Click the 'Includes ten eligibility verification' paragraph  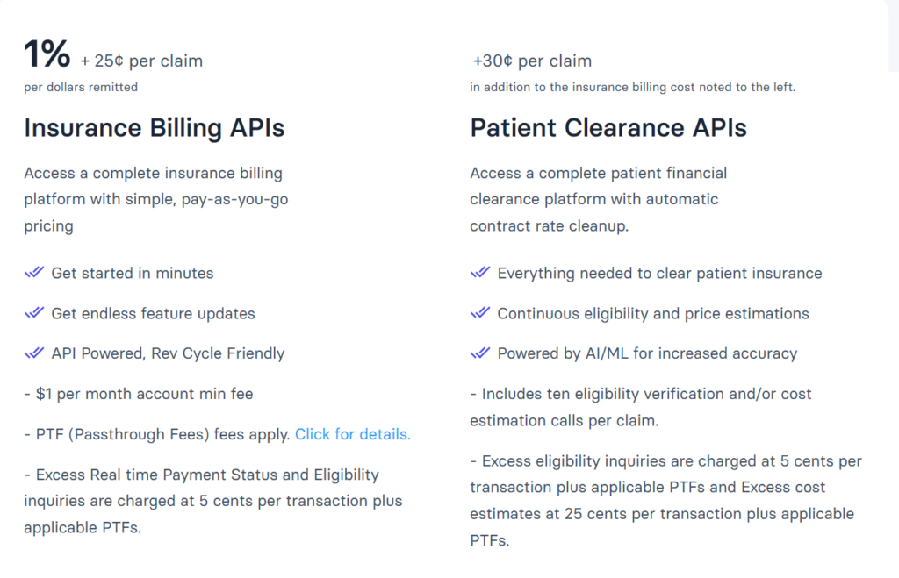(x=640, y=407)
